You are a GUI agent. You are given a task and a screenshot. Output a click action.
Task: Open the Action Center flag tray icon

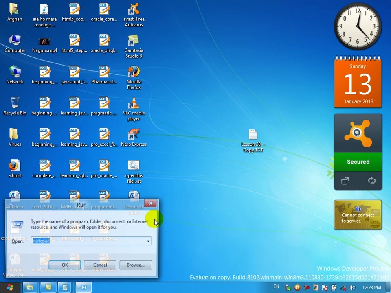coord(325,288)
